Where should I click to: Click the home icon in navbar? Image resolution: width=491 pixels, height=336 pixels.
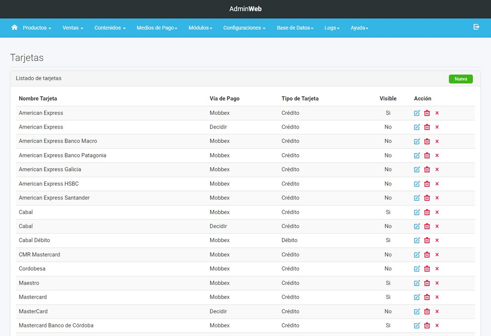click(14, 27)
